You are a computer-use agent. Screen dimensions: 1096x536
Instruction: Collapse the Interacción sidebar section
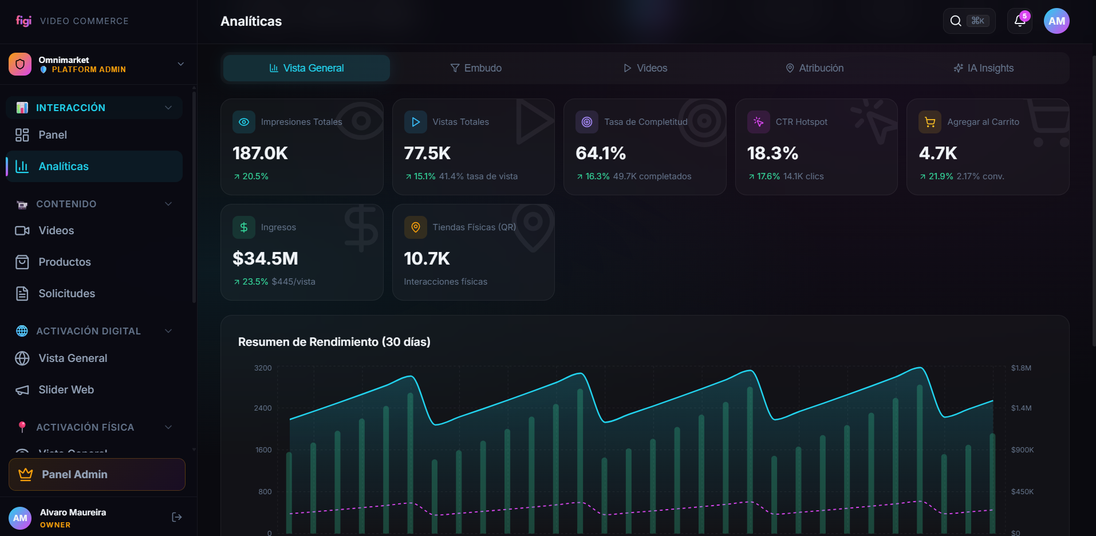tap(168, 108)
